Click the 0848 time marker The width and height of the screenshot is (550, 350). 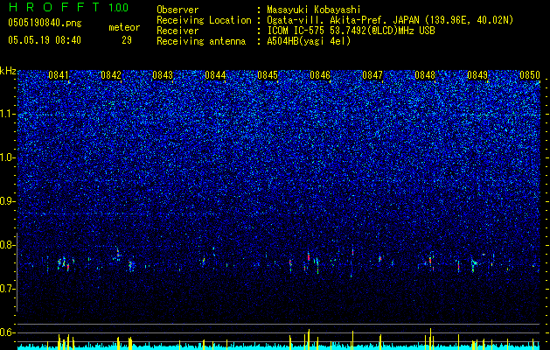425,75
